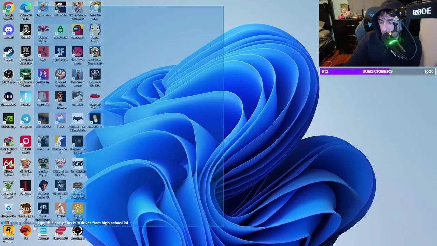
Task: Select the Skate Story Demo shortcut
Action: 78,55
